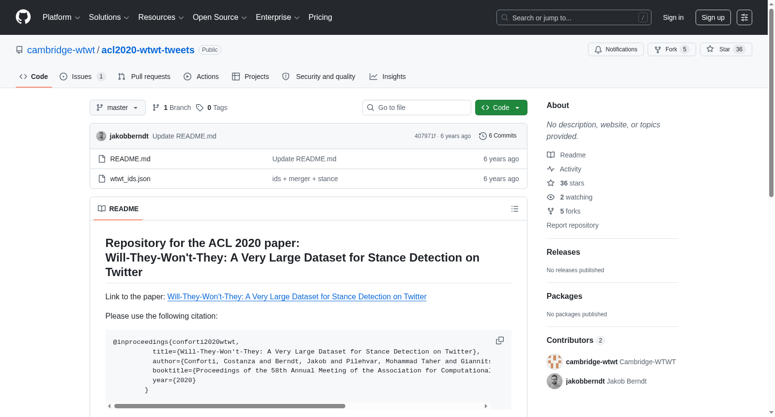Click the book icon beside Readme
775x417 pixels.
[551, 155]
